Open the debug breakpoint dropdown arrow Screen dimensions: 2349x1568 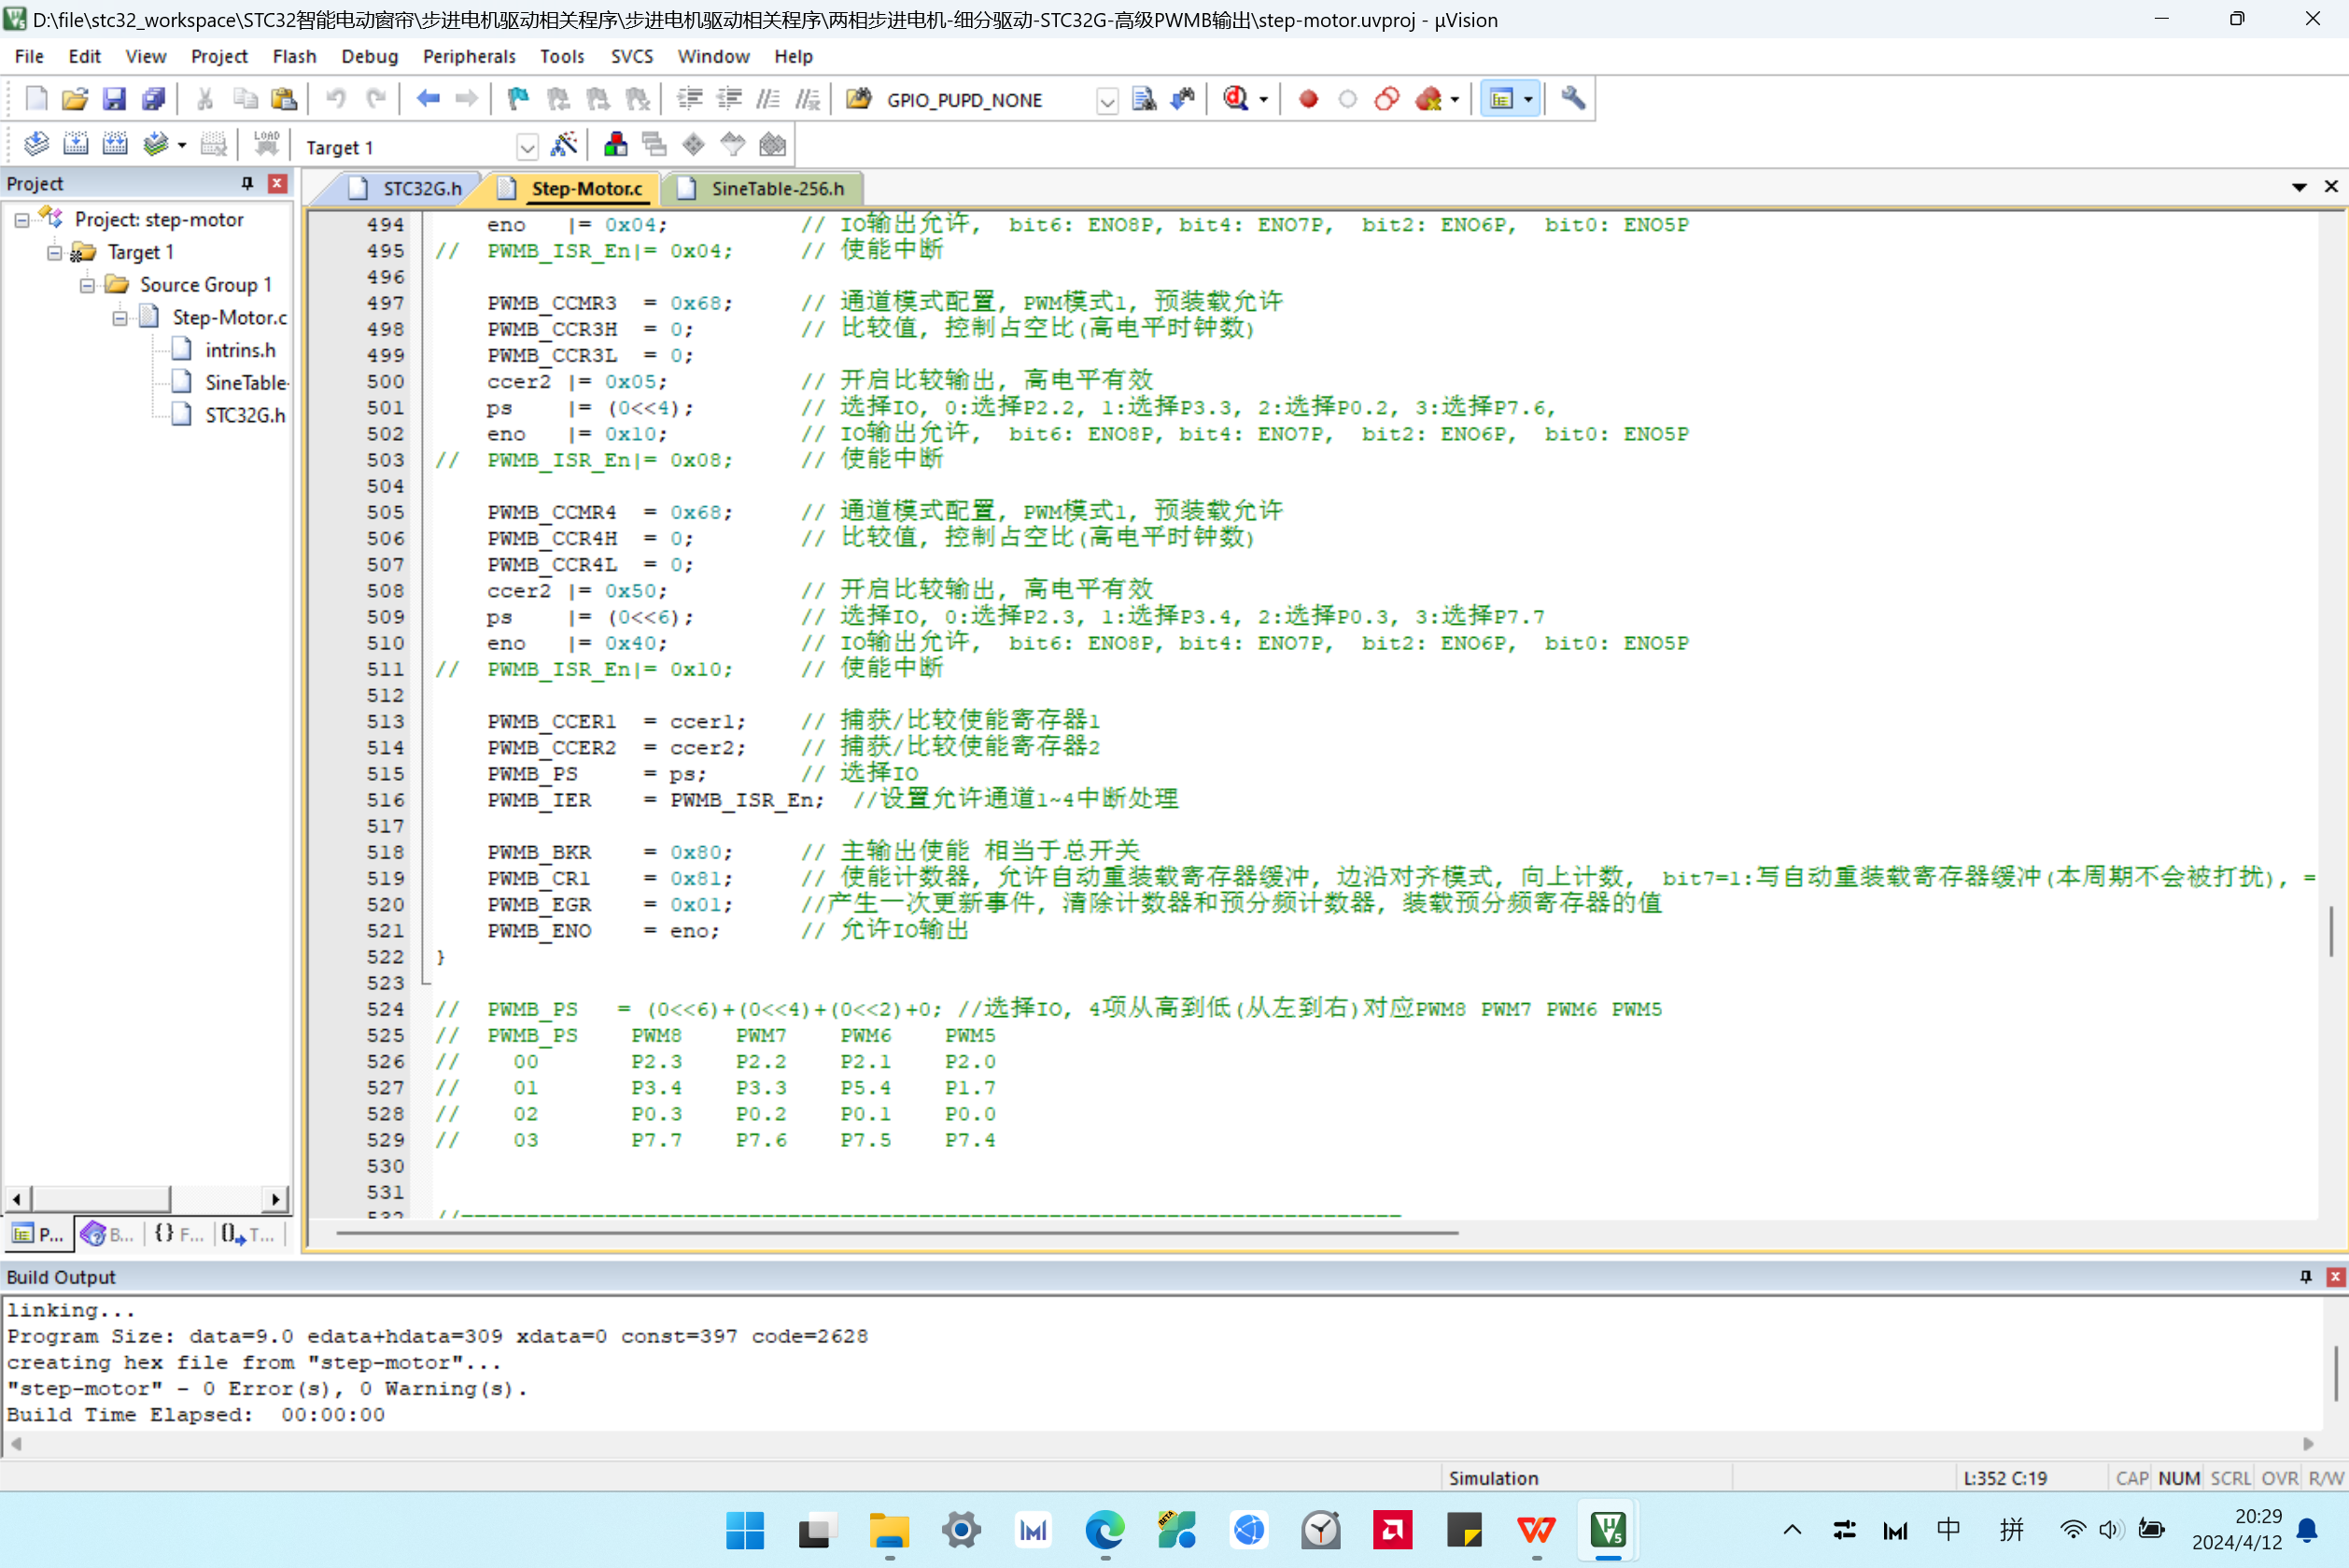[1455, 100]
